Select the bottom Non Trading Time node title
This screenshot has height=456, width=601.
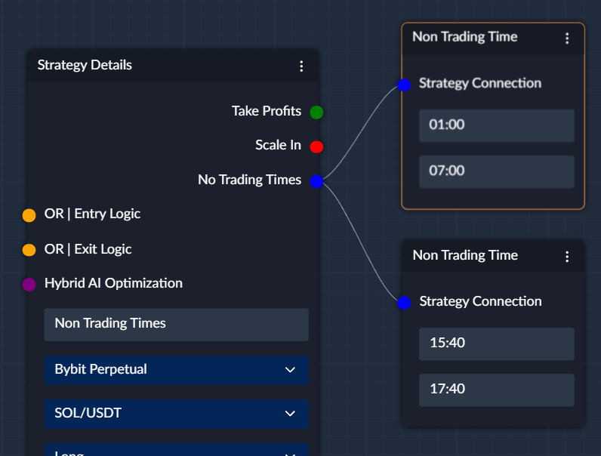coord(465,255)
